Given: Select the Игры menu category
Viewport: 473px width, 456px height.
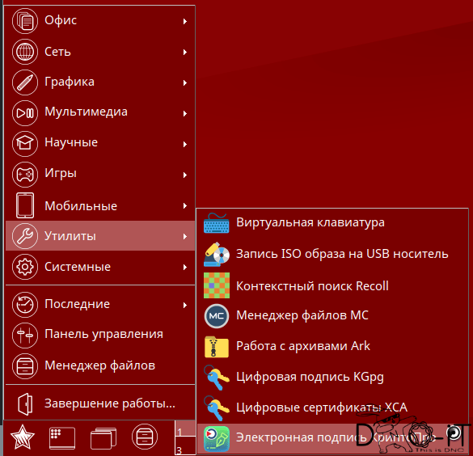Looking at the screenshot, I should (x=100, y=175).
